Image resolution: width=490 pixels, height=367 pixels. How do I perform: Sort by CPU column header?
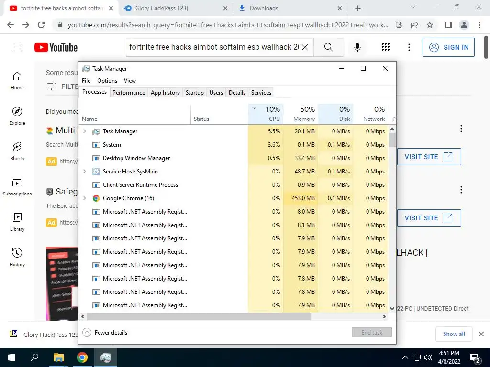(x=266, y=114)
